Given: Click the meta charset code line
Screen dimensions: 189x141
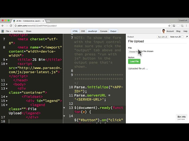Looking at the screenshot, I should point(33,41).
